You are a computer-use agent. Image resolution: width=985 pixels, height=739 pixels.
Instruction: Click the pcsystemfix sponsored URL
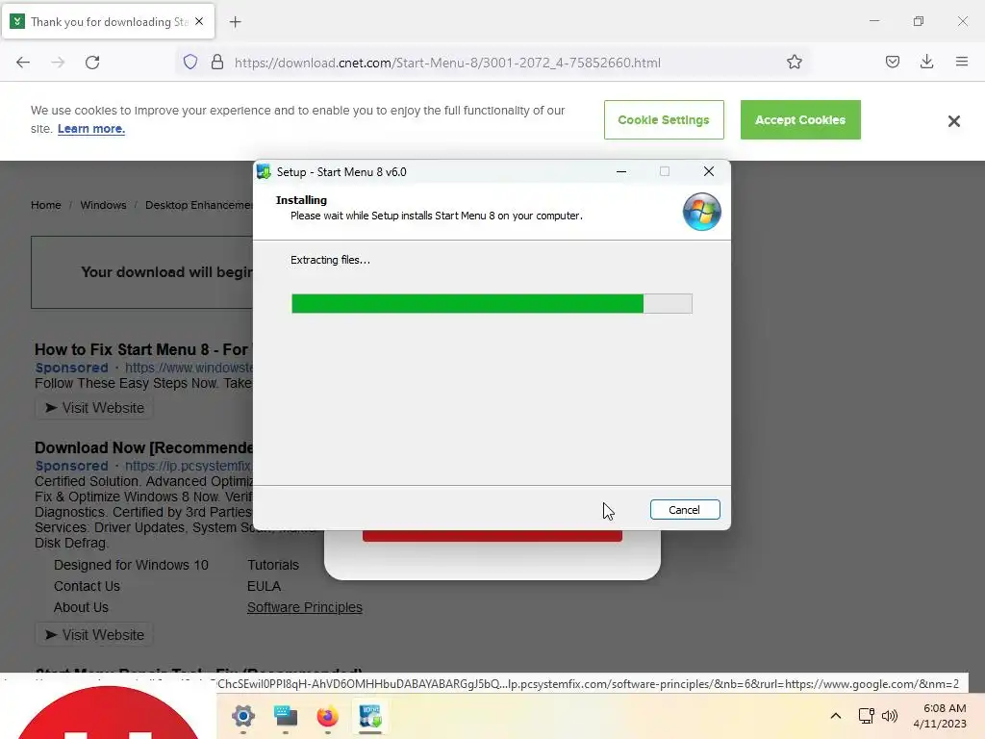(189, 466)
